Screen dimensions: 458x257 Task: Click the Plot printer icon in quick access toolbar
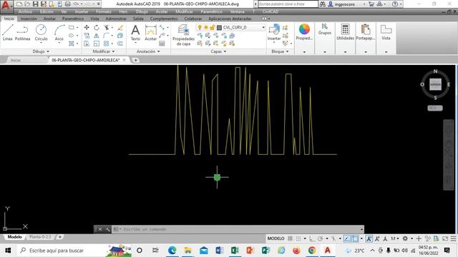tap(67, 4)
